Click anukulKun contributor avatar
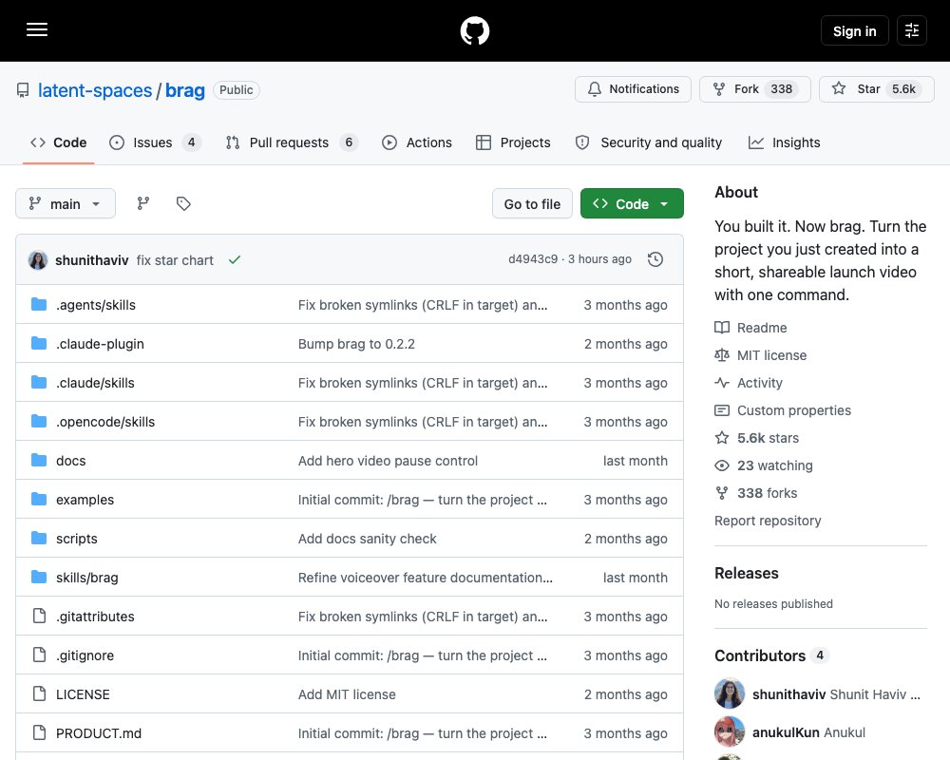The width and height of the screenshot is (950, 760). click(730, 731)
